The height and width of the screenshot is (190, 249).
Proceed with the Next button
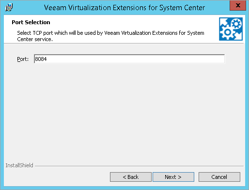pos(173,177)
